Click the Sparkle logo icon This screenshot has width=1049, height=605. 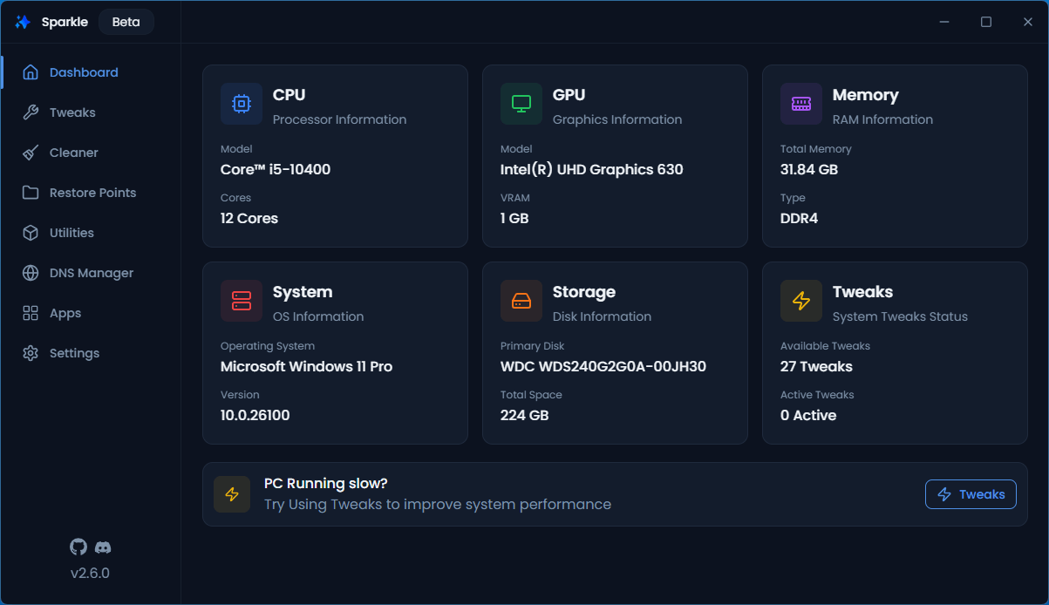point(23,22)
